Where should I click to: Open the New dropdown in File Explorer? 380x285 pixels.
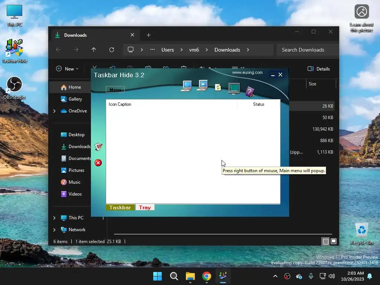point(68,69)
